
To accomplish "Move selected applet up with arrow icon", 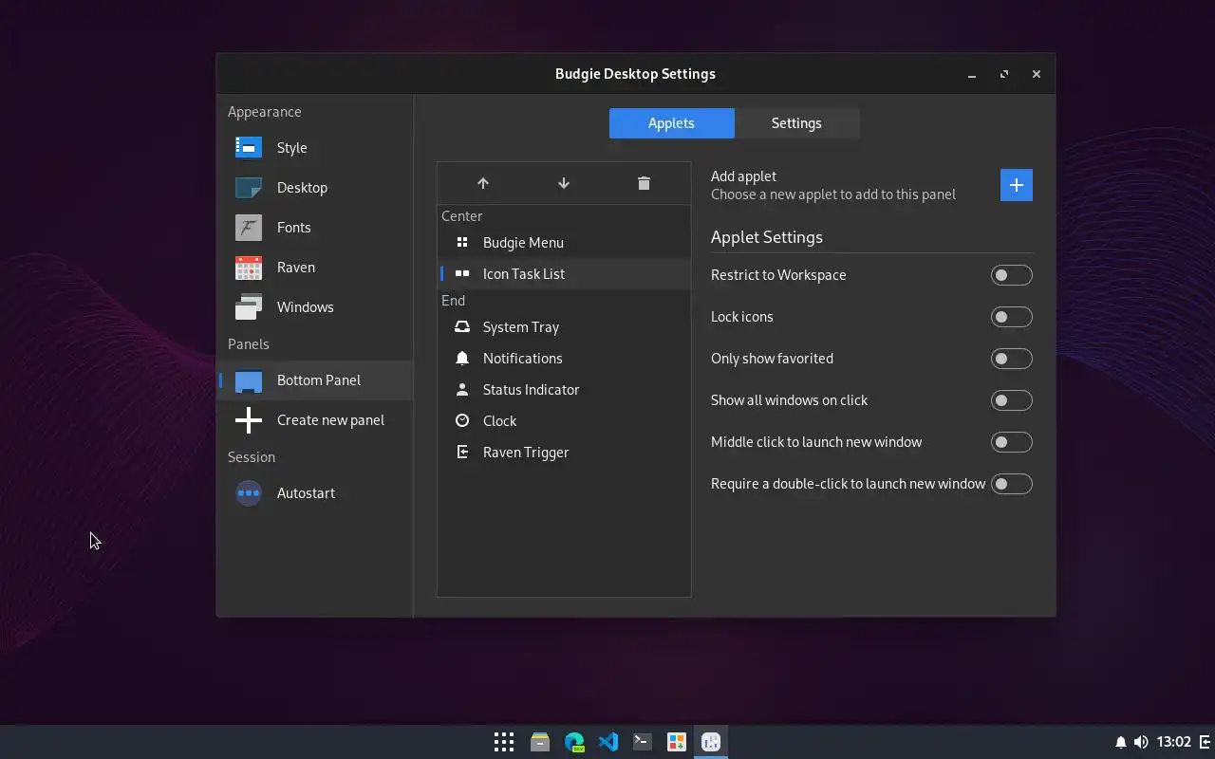I will 483,183.
